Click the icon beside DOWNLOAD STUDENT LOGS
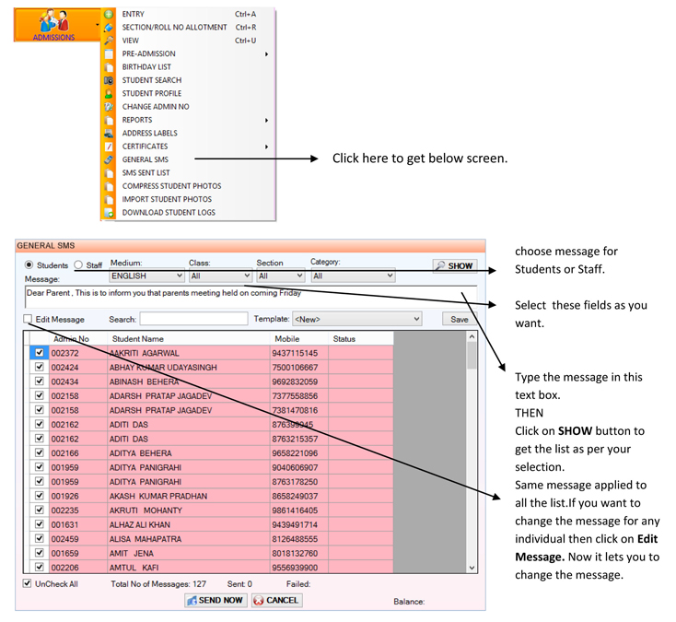Image resolution: width=676 pixels, height=622 pixels. pos(109,213)
